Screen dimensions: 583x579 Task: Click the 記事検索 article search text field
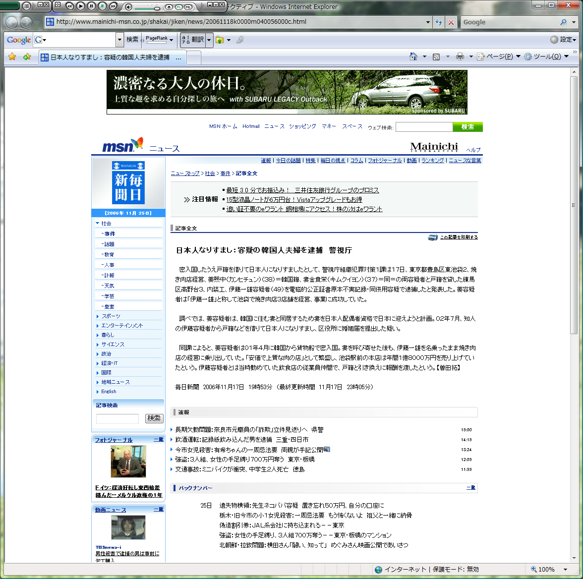tap(117, 419)
